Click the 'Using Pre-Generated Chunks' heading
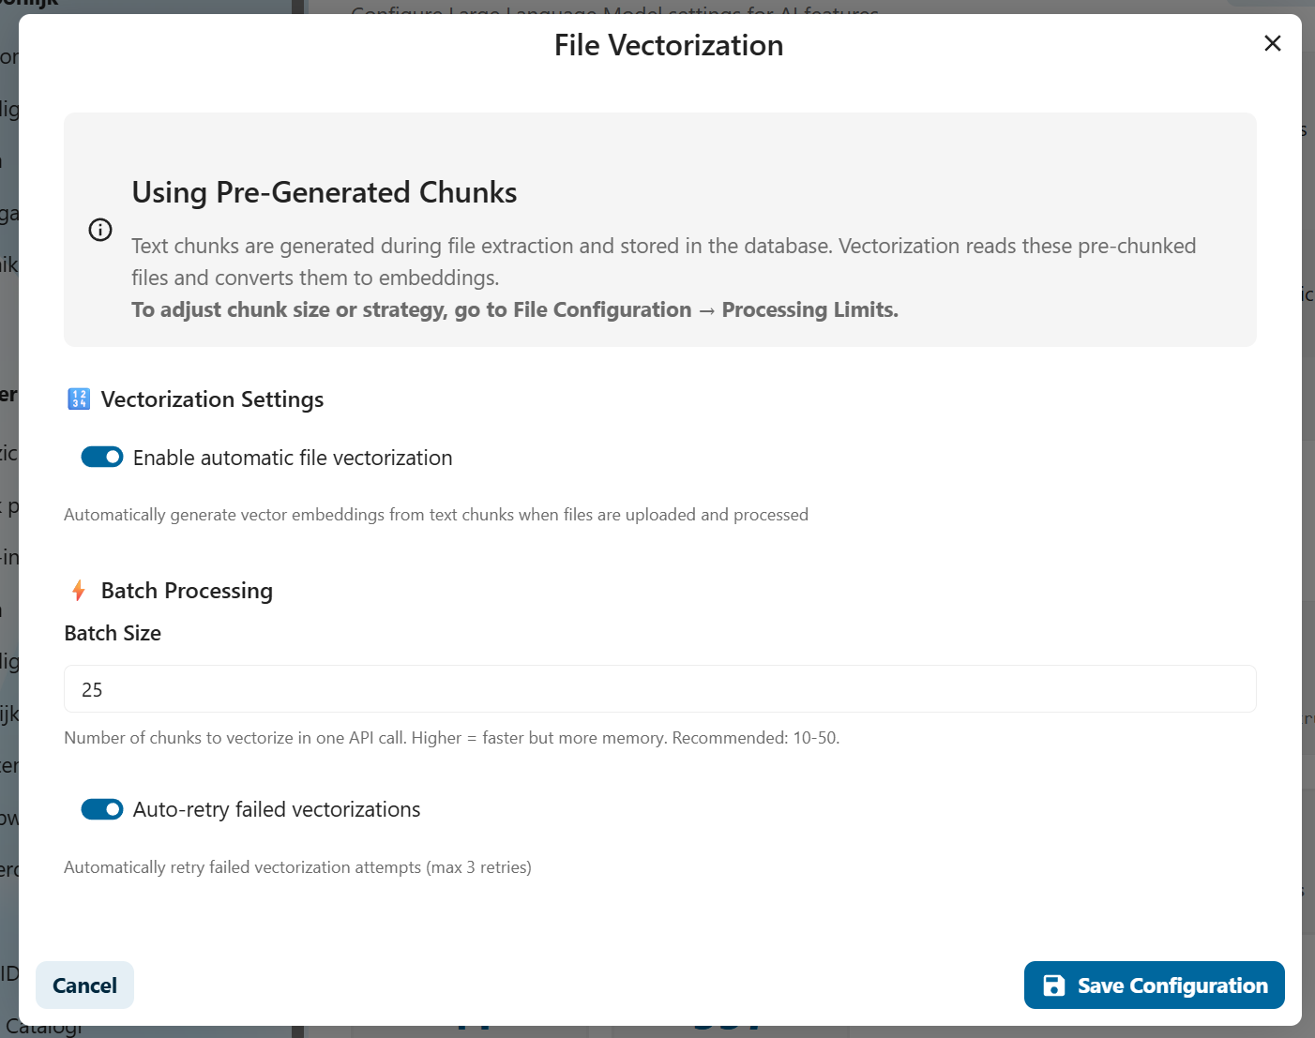Image resolution: width=1315 pixels, height=1038 pixels. click(325, 192)
